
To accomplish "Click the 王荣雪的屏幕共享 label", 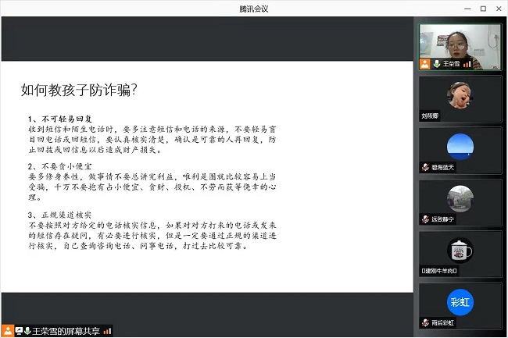I will pyautogui.click(x=66, y=331).
